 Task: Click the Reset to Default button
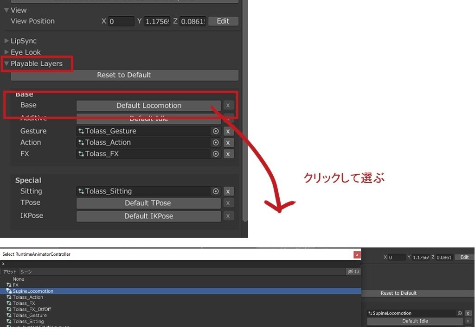pos(123,75)
